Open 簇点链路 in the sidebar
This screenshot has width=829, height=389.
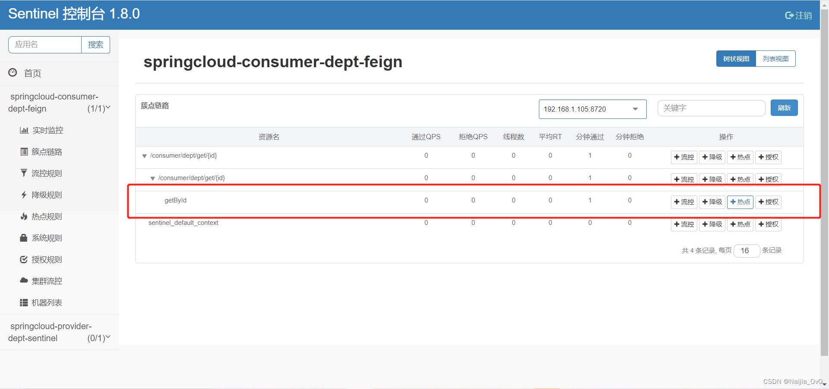[x=47, y=152]
